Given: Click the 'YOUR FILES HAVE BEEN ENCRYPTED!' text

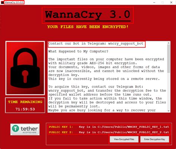Looking at the screenshot, I should tap(88, 27).
